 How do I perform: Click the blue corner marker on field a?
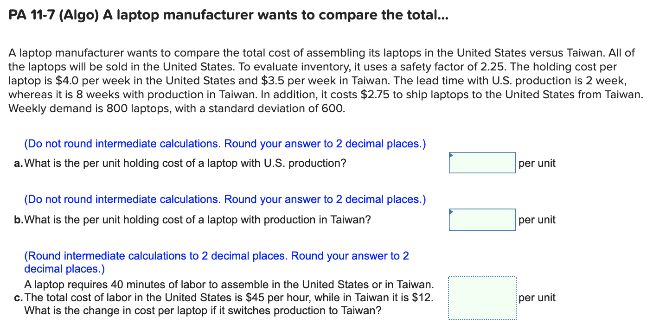tap(450, 154)
